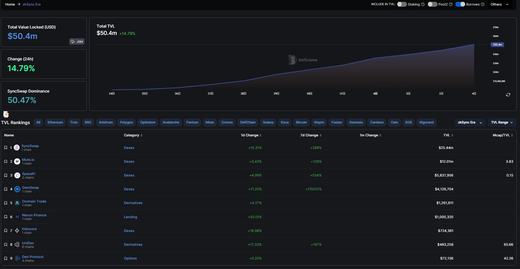The width and height of the screenshot is (520, 269).
Task: Click the SyncSwap logo icon
Action: (x=17, y=148)
